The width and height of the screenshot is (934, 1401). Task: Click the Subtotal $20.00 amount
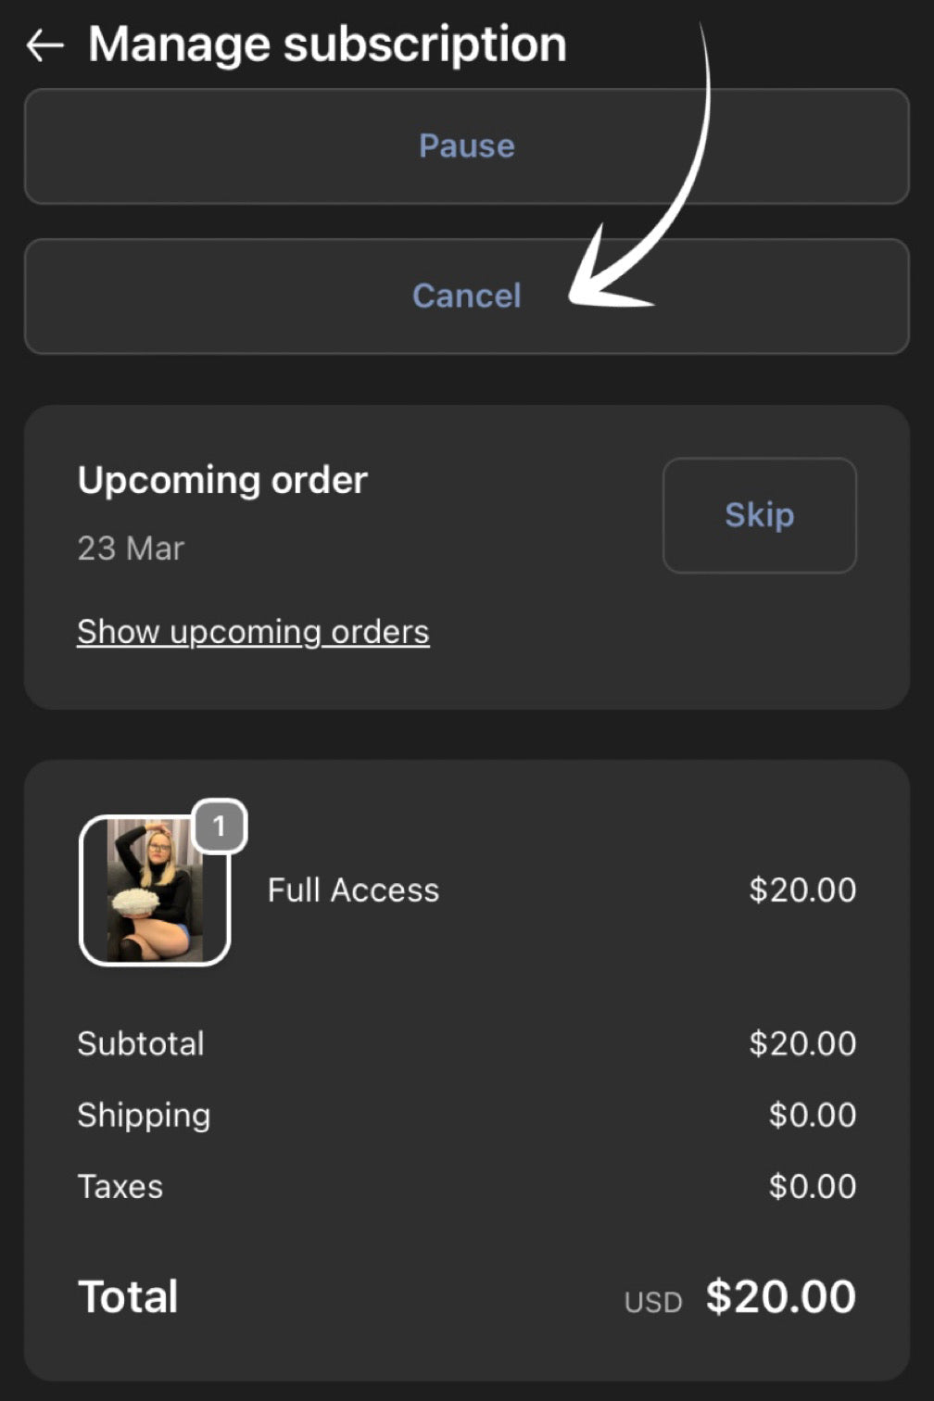coord(802,1044)
